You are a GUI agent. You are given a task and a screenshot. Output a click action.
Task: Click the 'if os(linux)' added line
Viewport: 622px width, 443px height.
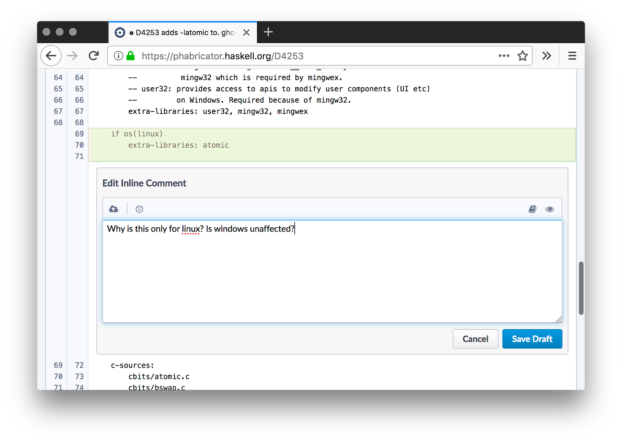tap(137, 134)
